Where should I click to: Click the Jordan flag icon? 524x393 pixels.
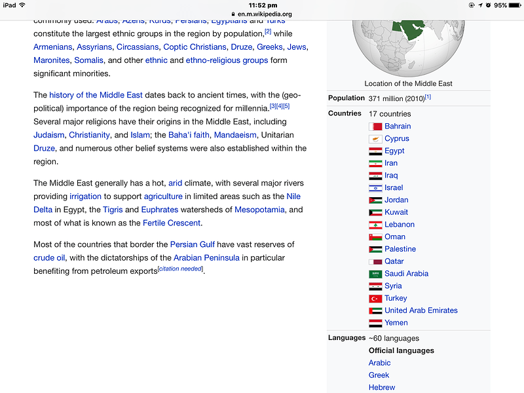[x=375, y=200]
